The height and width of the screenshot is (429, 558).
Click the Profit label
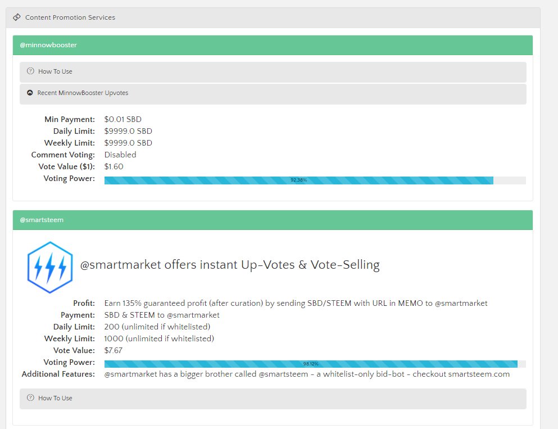click(x=84, y=303)
